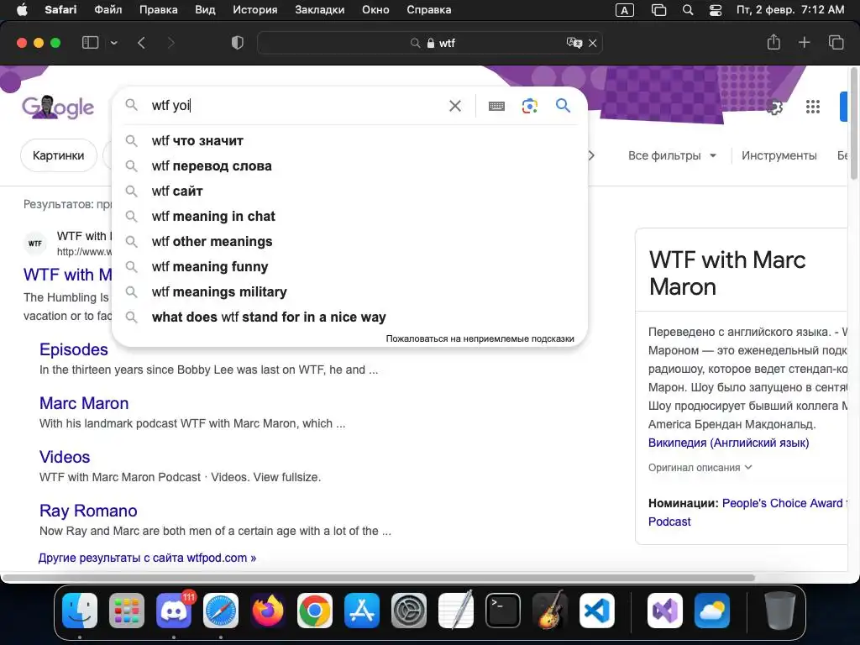Viewport: 860px width, 645px height.
Task: Open a new Safari tab
Action: point(804,42)
